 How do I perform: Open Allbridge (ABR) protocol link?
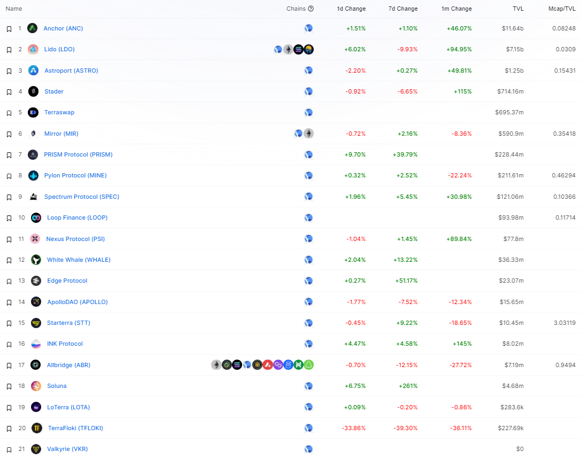68,365
